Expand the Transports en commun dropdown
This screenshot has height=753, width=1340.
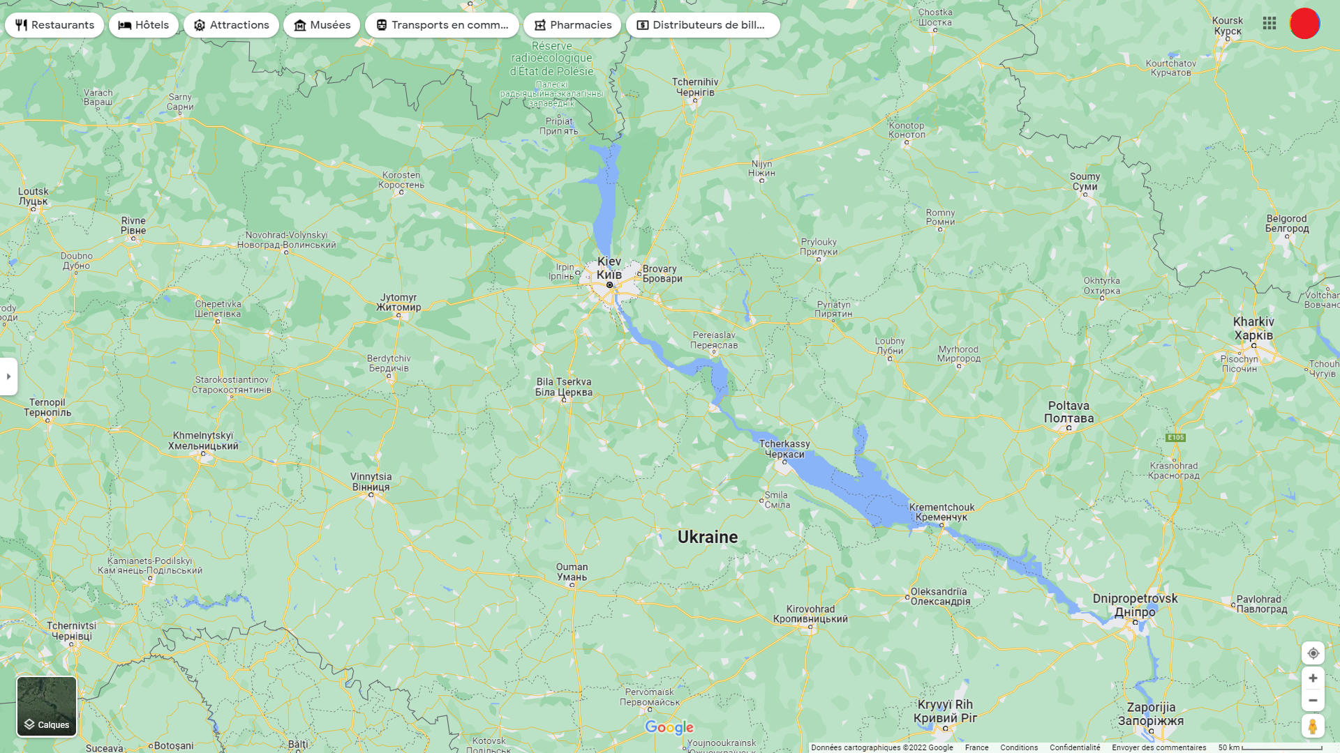click(x=442, y=25)
